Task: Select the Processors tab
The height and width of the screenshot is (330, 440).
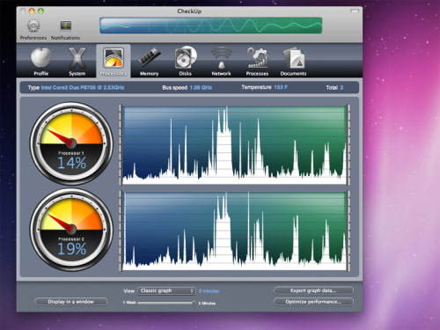Action: coord(114,61)
